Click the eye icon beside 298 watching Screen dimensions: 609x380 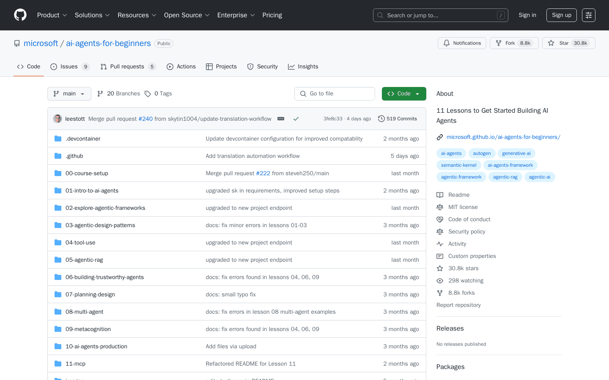click(x=440, y=280)
